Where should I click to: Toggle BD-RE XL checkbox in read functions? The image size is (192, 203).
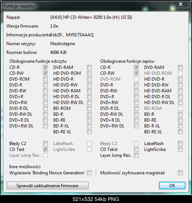pos(89,131)
